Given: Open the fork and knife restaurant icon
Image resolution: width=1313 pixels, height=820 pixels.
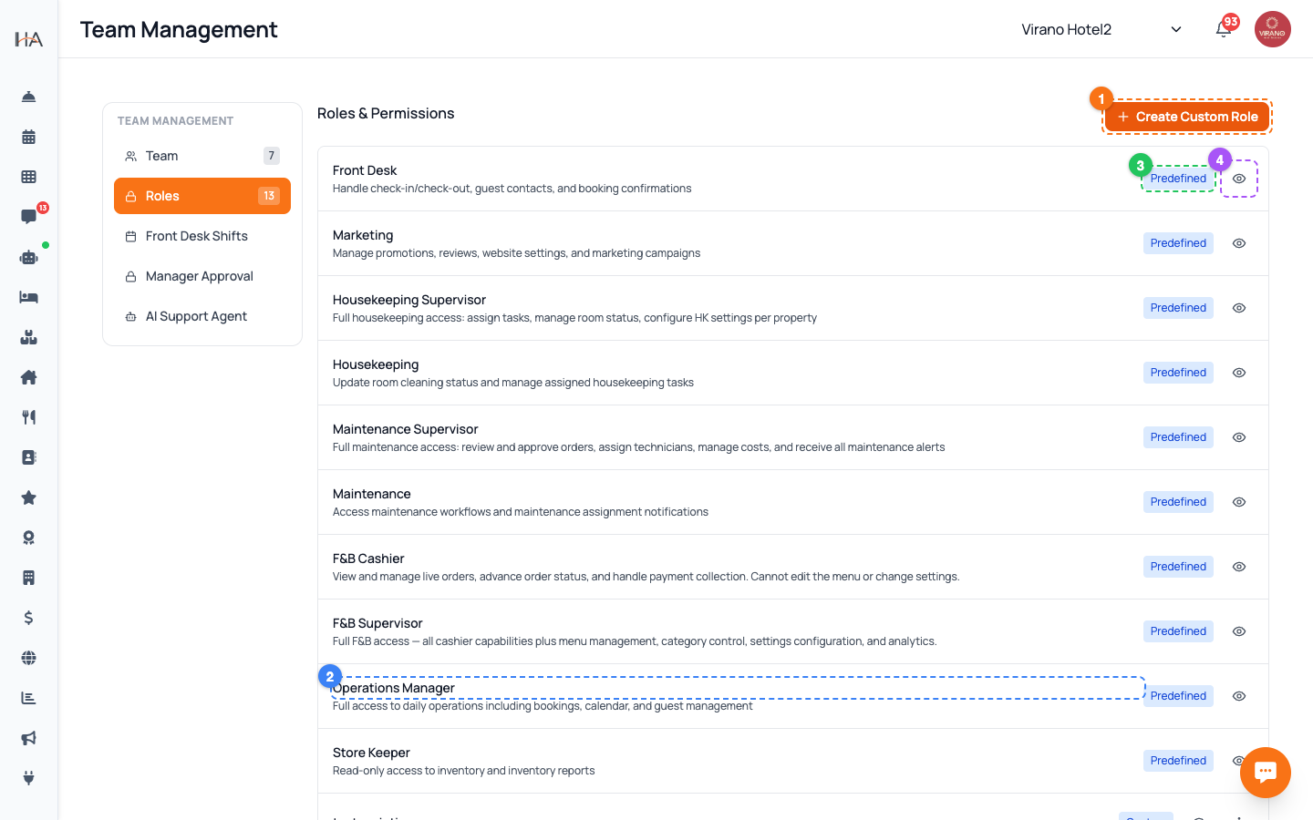Looking at the screenshot, I should pos(28,417).
